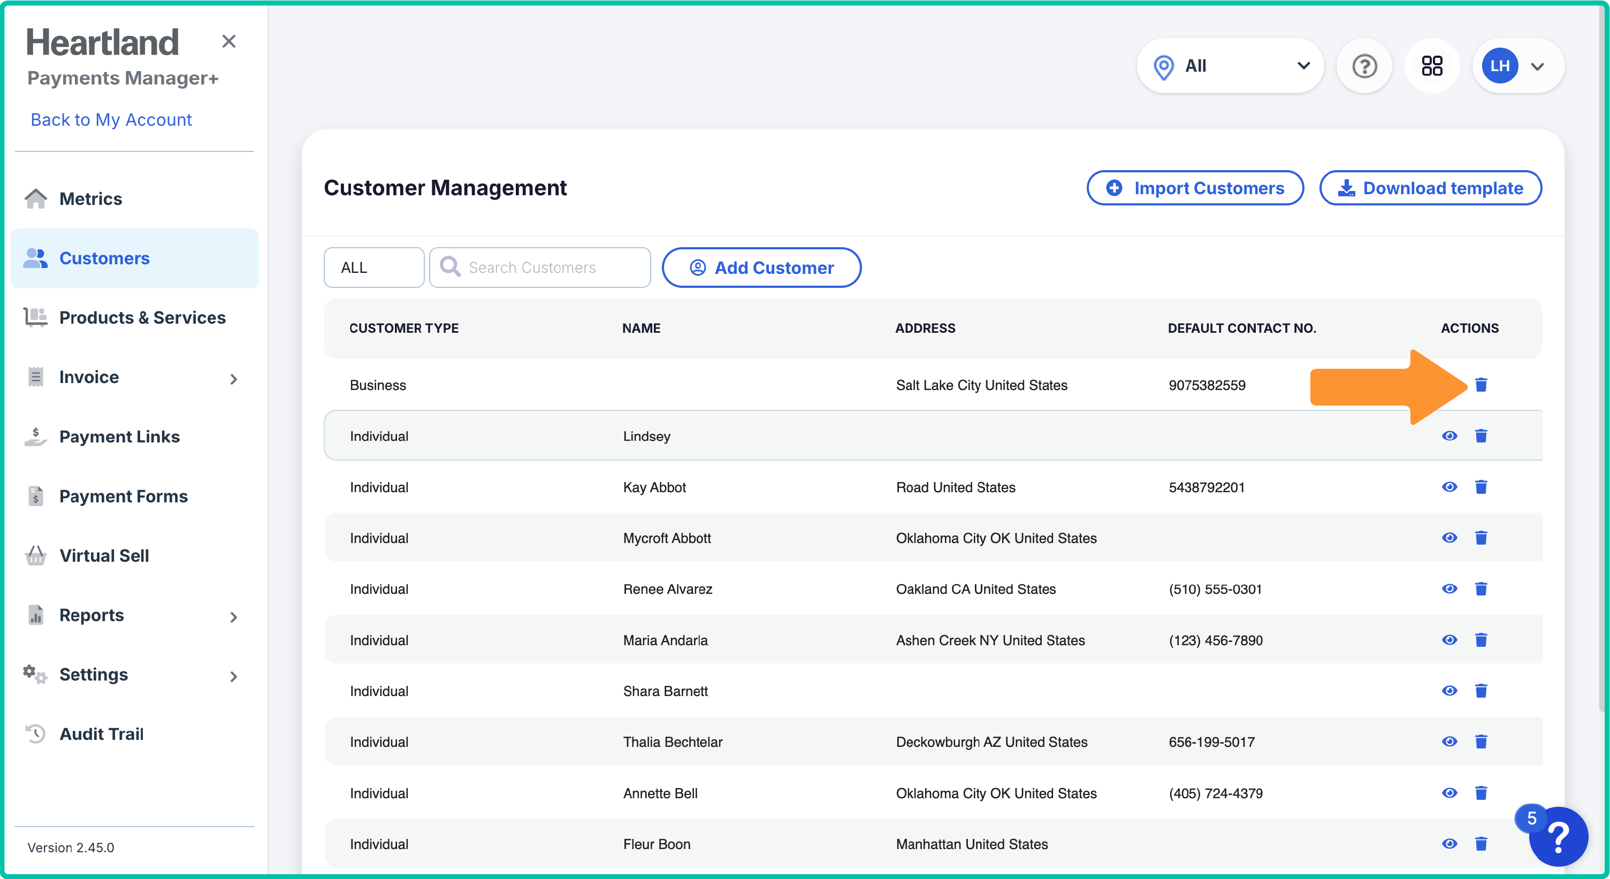The width and height of the screenshot is (1610, 879).
Task: Open the apps grid icon
Action: click(x=1432, y=66)
